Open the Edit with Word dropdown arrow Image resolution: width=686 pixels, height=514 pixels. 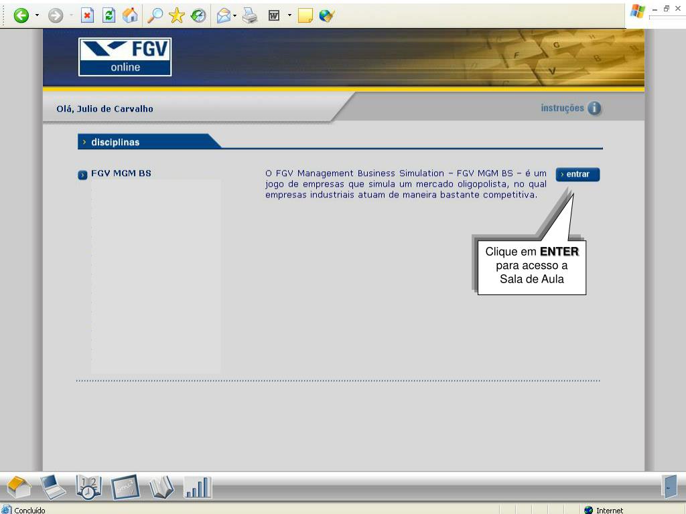[x=289, y=15]
